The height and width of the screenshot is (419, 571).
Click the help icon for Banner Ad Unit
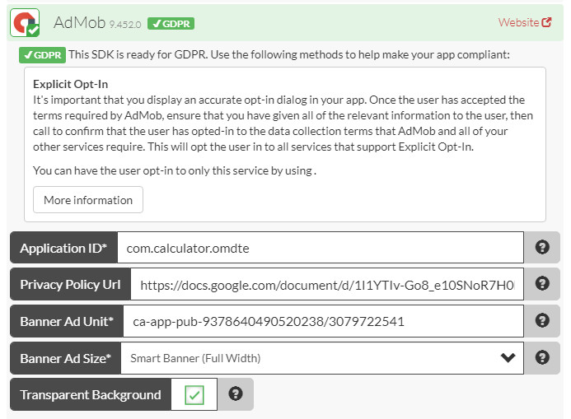point(542,321)
